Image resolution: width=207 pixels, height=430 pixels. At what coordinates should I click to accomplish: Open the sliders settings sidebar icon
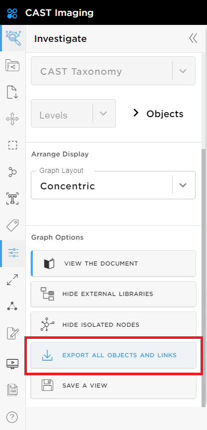[x=13, y=253]
